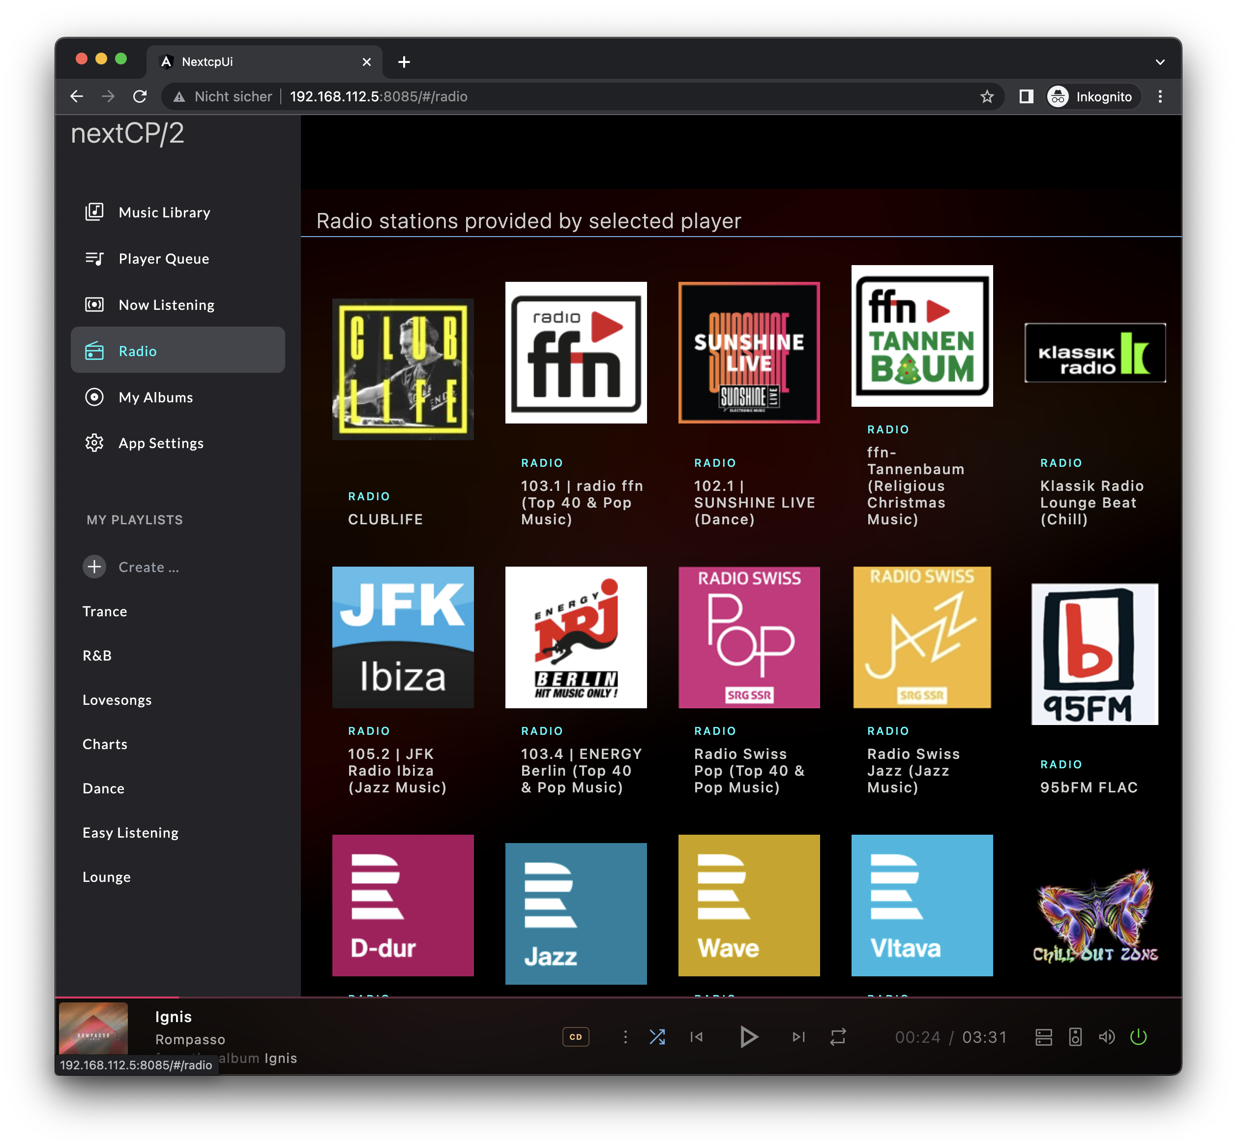This screenshot has height=1148, width=1237.
Task: Open Player Queue in sidebar
Action: [x=177, y=258]
